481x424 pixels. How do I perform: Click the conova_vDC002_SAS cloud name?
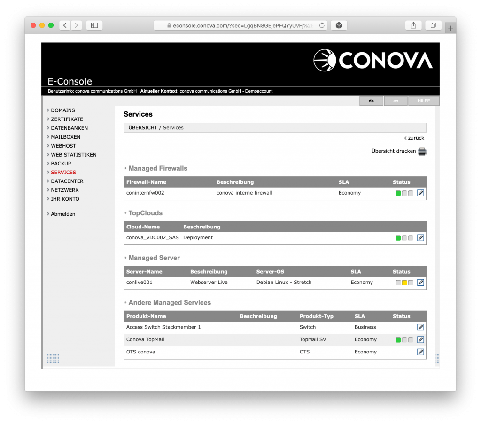tap(153, 238)
